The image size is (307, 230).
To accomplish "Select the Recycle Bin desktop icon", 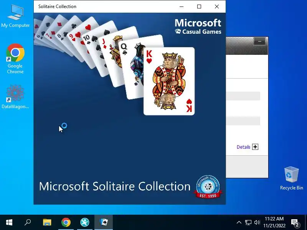I will coord(291,178).
